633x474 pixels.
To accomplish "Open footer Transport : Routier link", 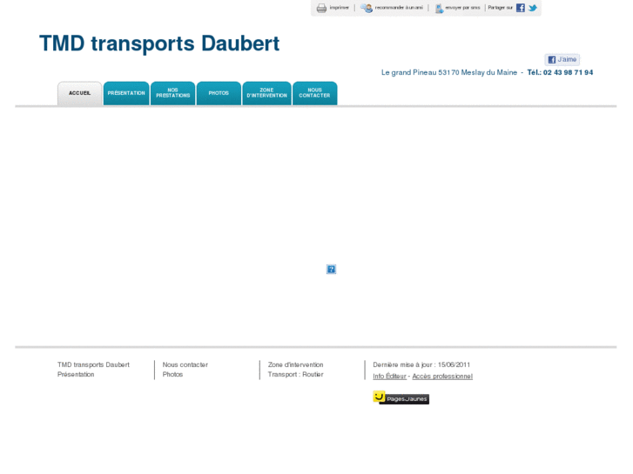I will (x=295, y=374).
